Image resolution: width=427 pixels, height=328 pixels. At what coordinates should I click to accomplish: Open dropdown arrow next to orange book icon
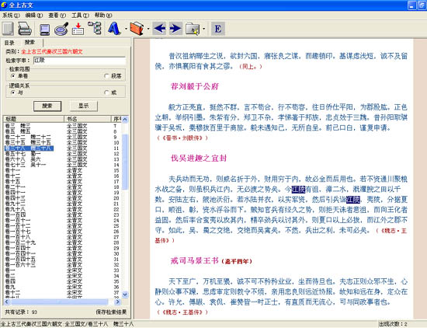[148, 29]
